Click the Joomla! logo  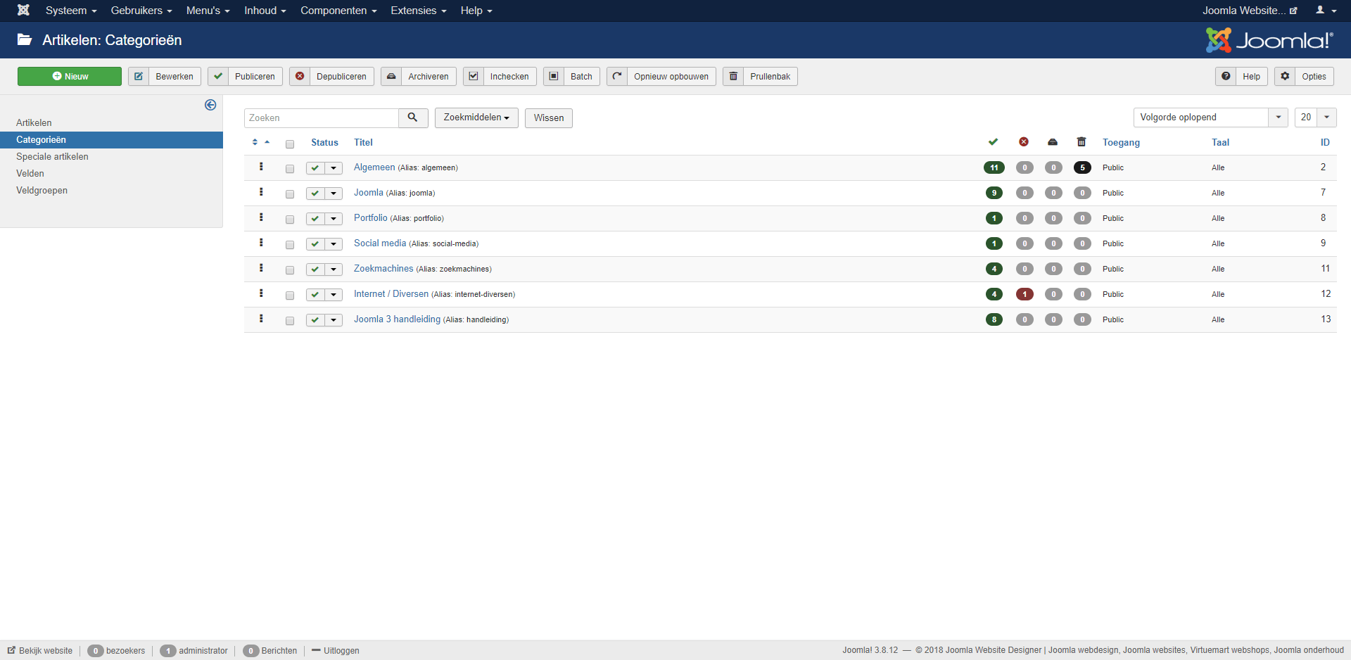point(1269,40)
